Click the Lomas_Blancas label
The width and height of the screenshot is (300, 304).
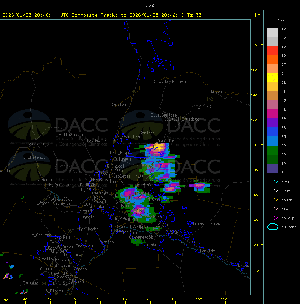click(x=207, y=223)
